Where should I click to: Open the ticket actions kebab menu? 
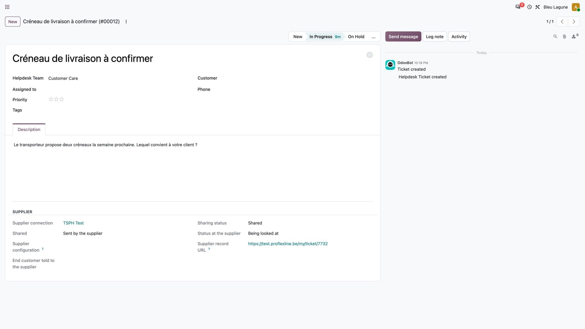point(126,22)
